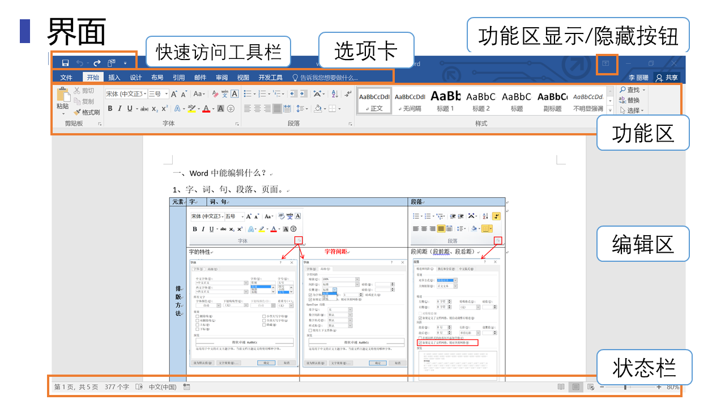Open the 开发工具 tab

click(x=270, y=78)
